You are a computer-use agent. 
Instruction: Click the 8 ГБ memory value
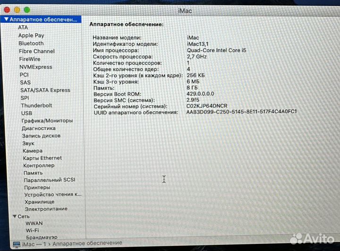point(192,88)
